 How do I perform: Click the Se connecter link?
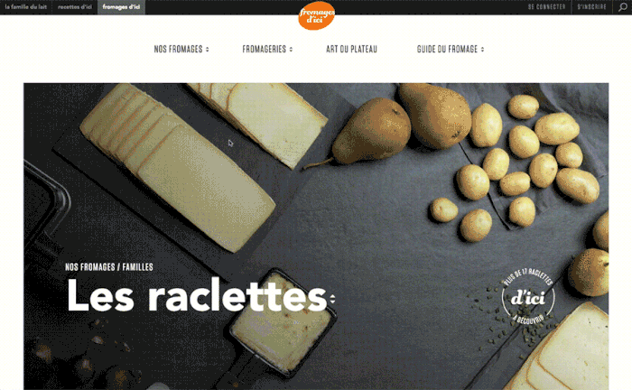(x=546, y=7)
